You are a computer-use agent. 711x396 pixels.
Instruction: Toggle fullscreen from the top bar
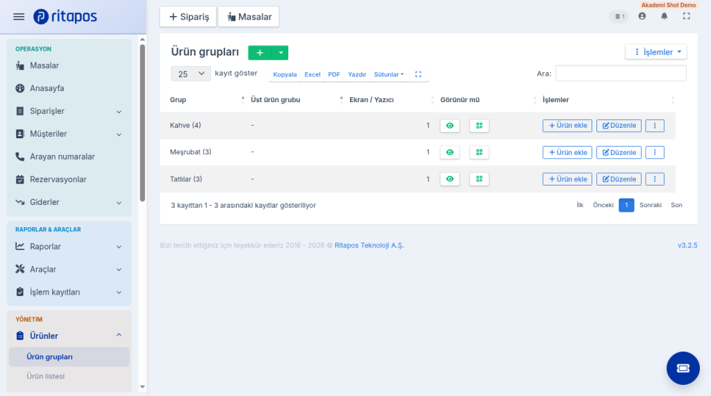[x=687, y=17]
